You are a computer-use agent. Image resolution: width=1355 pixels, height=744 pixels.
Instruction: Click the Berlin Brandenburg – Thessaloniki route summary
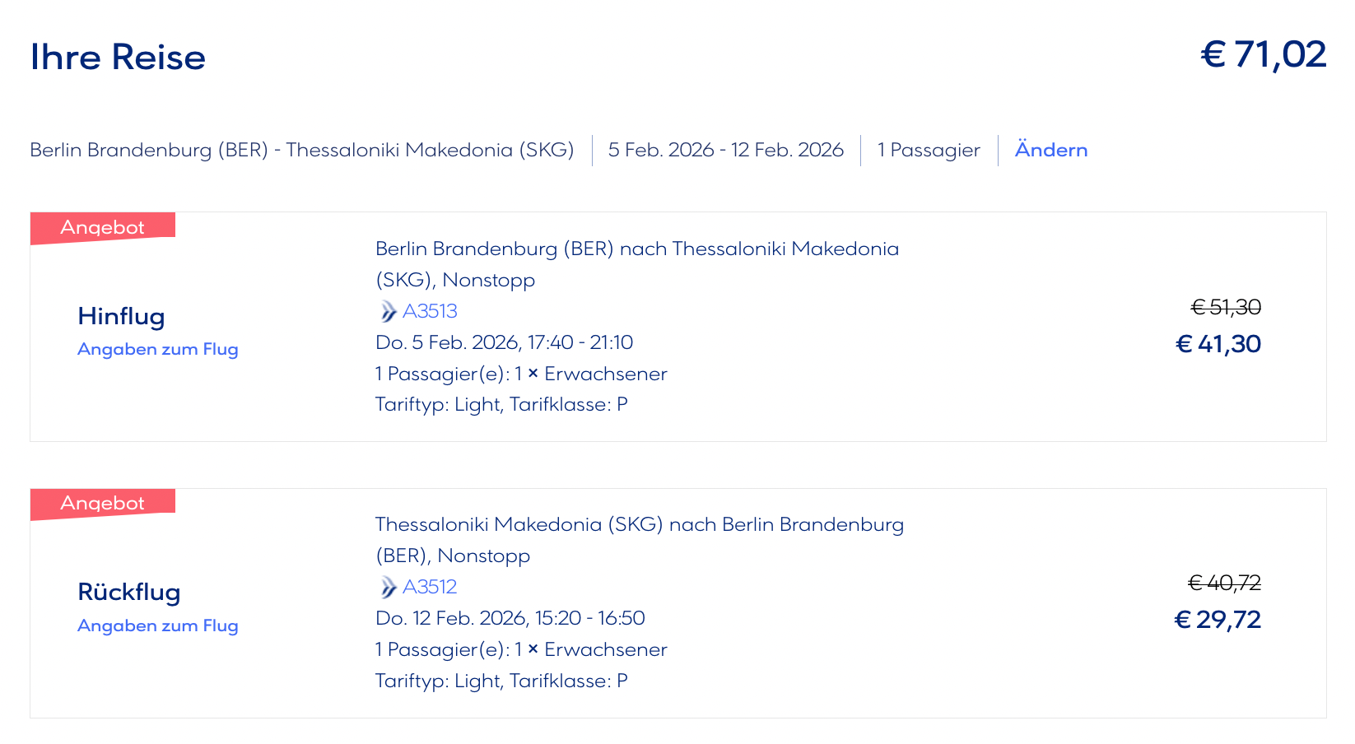pos(302,150)
